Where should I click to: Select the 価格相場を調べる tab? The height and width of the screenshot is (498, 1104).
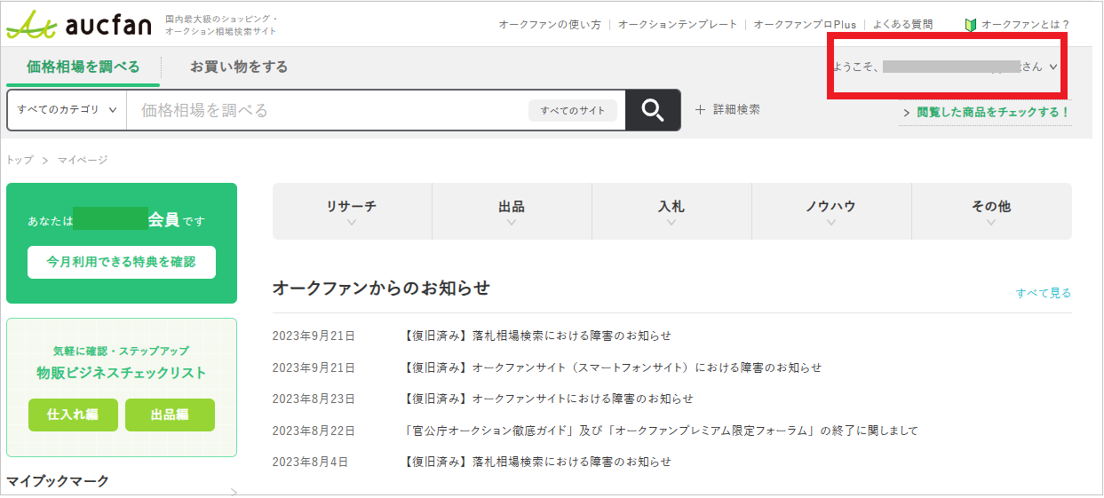click(83, 67)
